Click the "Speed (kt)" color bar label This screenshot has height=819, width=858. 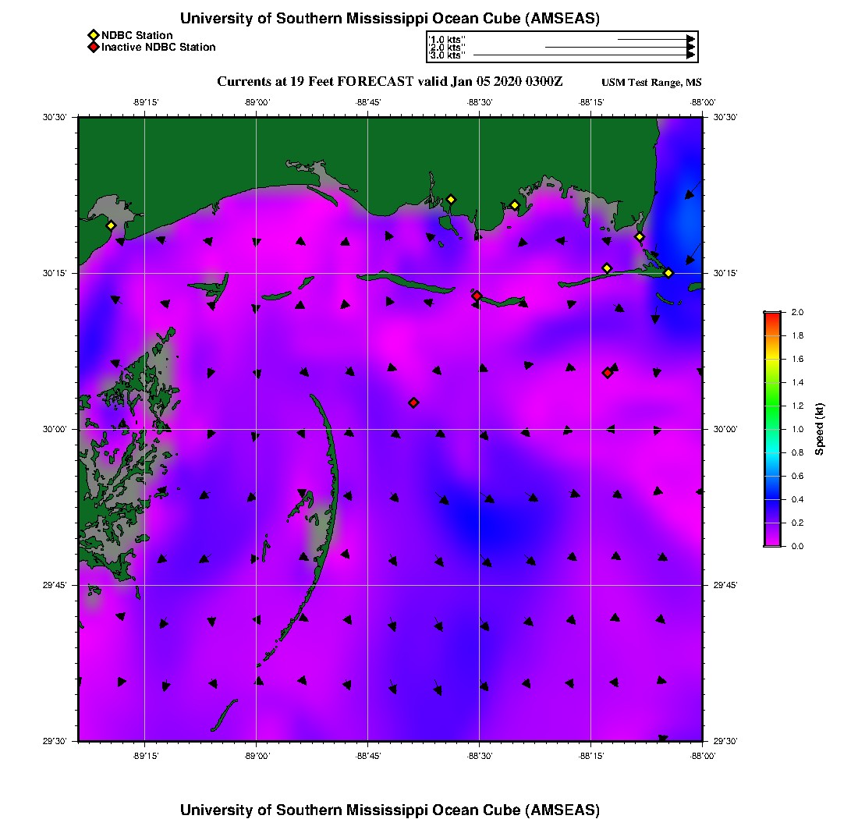(x=819, y=429)
